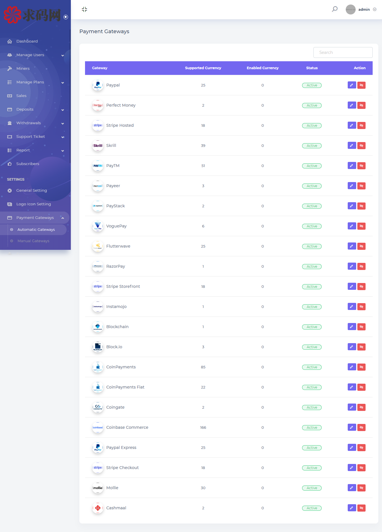
Task: Open General Setting
Action: coord(31,190)
